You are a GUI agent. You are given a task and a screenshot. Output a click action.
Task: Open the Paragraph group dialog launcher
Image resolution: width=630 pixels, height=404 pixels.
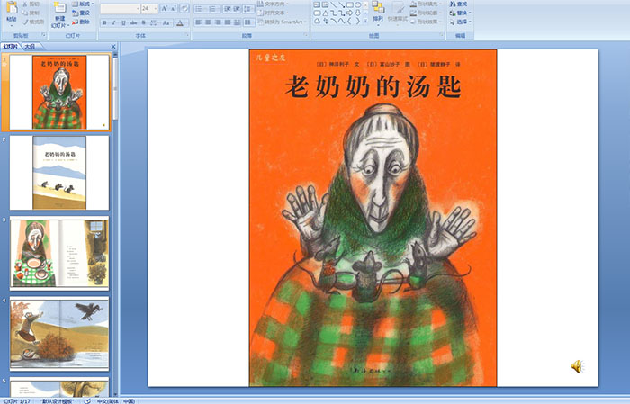[x=306, y=35]
